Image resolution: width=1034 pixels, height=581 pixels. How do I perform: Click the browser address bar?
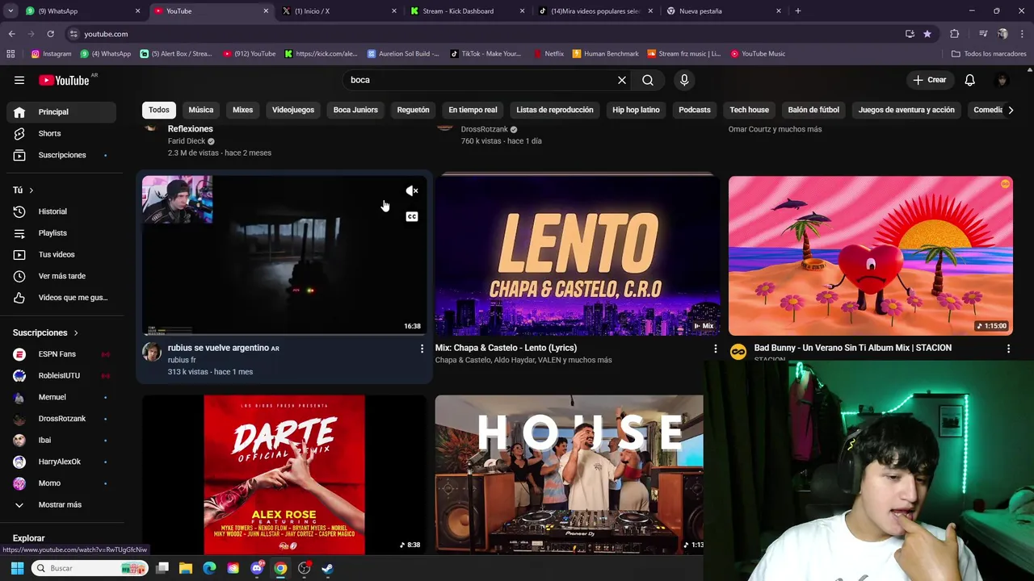pyautogui.click(x=485, y=34)
